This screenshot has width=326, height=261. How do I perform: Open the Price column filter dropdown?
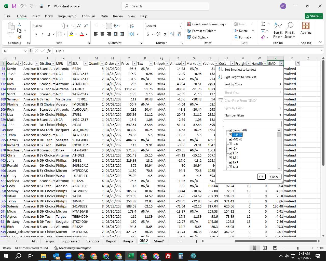click(x=134, y=63)
